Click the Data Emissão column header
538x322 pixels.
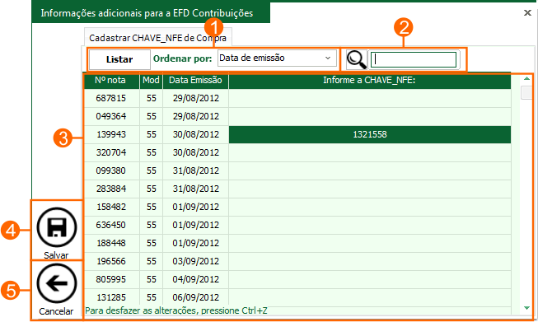coord(195,81)
